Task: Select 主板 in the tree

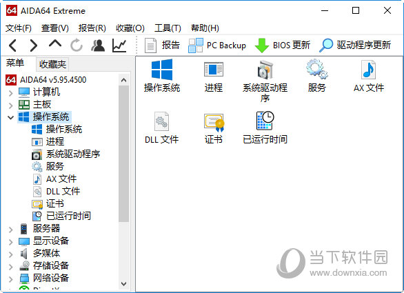Action: click(34, 104)
